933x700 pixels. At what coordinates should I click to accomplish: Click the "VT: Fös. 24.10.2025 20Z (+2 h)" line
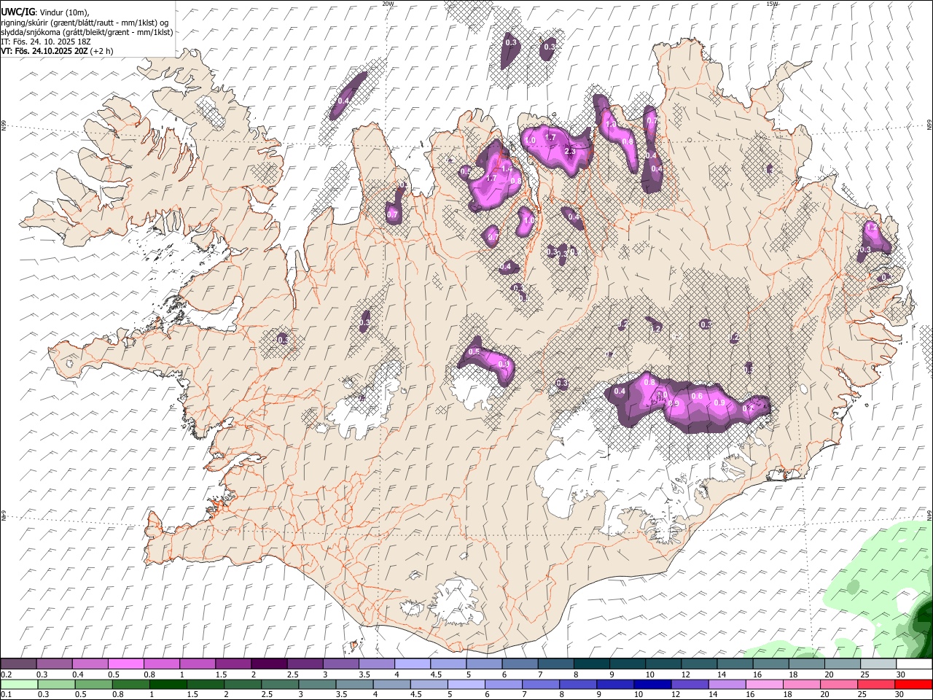pyautogui.click(x=57, y=51)
